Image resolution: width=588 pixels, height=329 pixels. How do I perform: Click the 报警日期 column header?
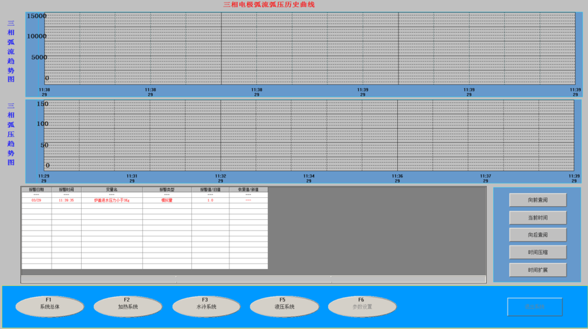coord(37,190)
